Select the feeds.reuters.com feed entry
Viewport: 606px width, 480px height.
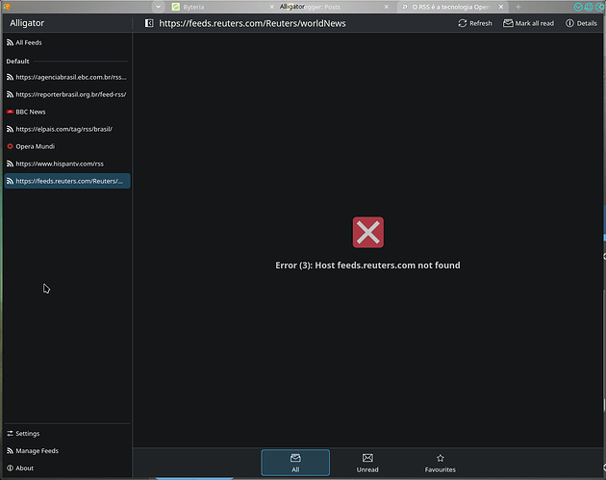click(x=67, y=181)
